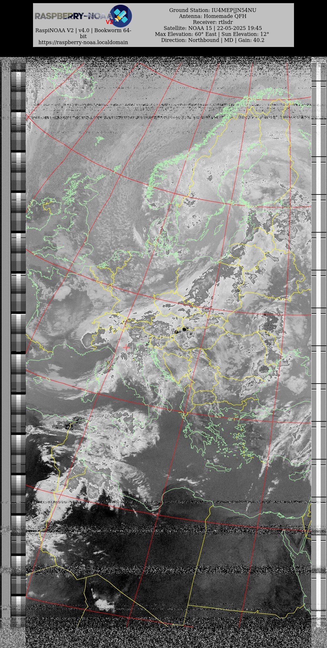327x648 pixels.
Task: Click the Ground Station: IU4MEP|JN54NU line
Action: click(213, 10)
